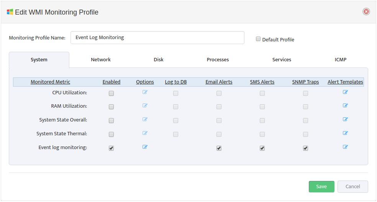Disable Event log monitoring SNMP Traps checkbox

(305, 148)
